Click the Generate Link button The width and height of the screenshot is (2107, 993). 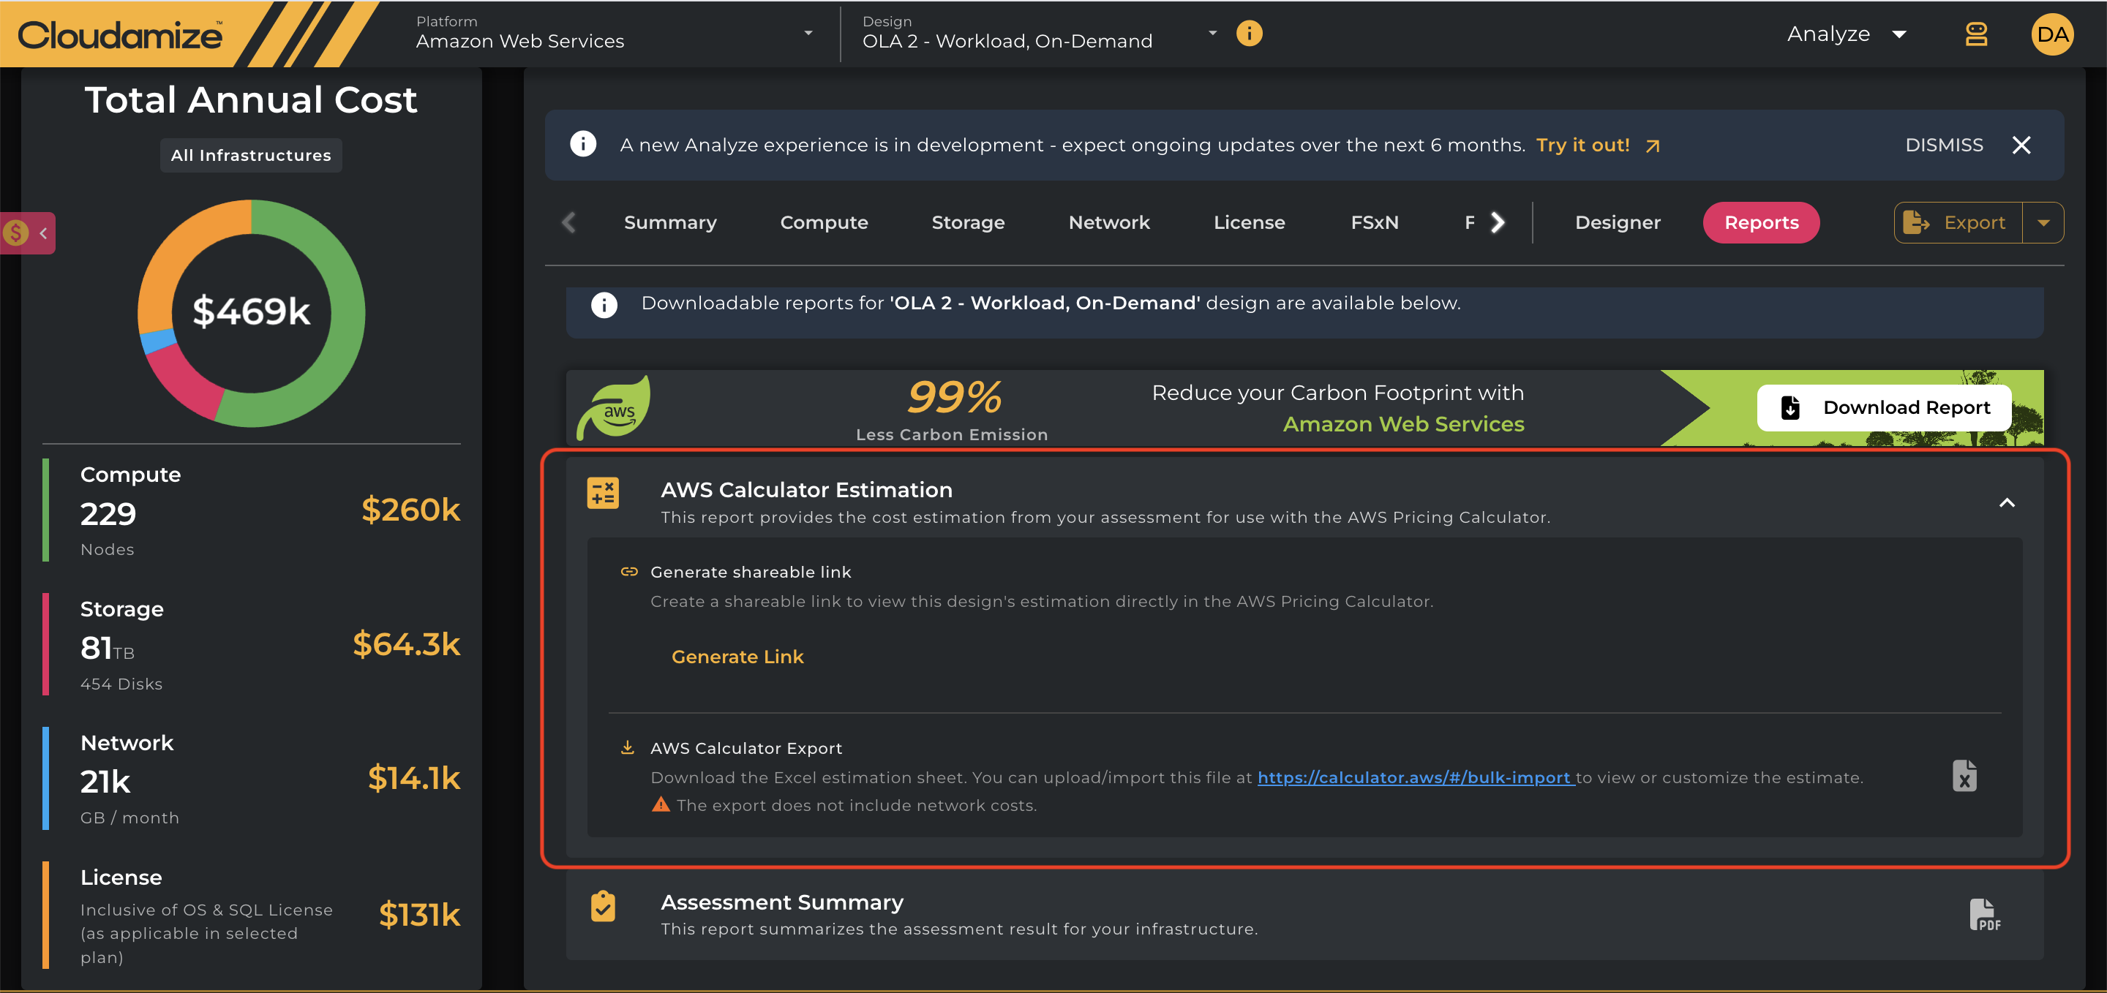pos(737,657)
